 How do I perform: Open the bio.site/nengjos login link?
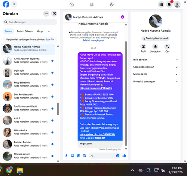click(105, 128)
